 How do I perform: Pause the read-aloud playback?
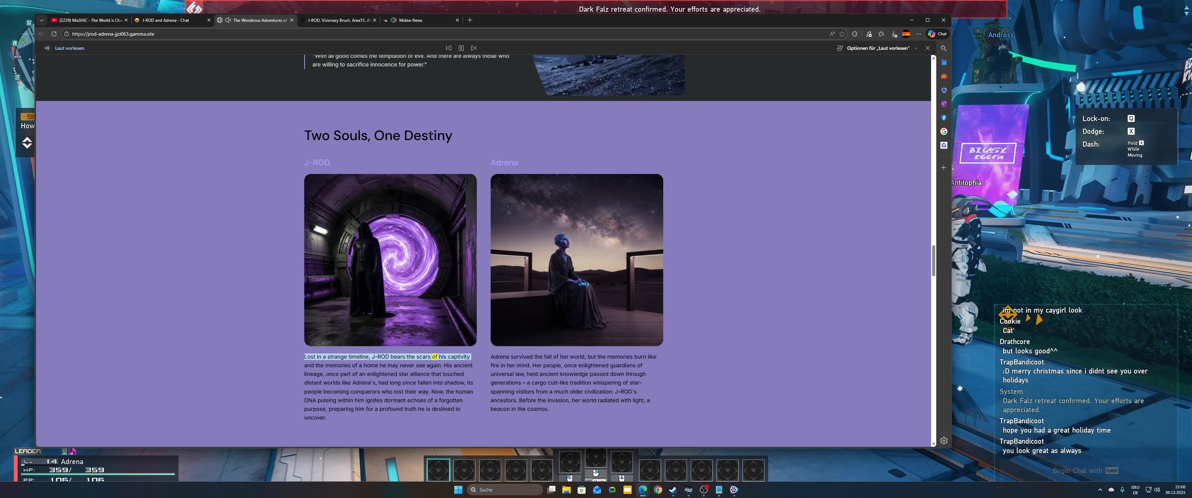point(461,48)
